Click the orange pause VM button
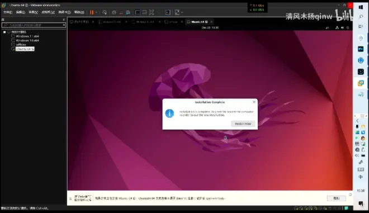The image size is (369, 213). coord(92,12)
